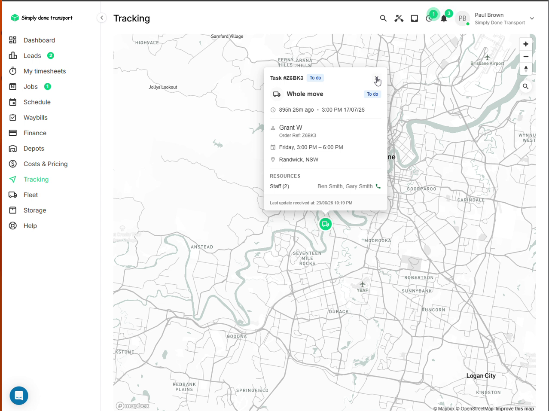The width and height of the screenshot is (549, 411).
Task: Go to Leads in sidebar
Action: pyautogui.click(x=32, y=56)
